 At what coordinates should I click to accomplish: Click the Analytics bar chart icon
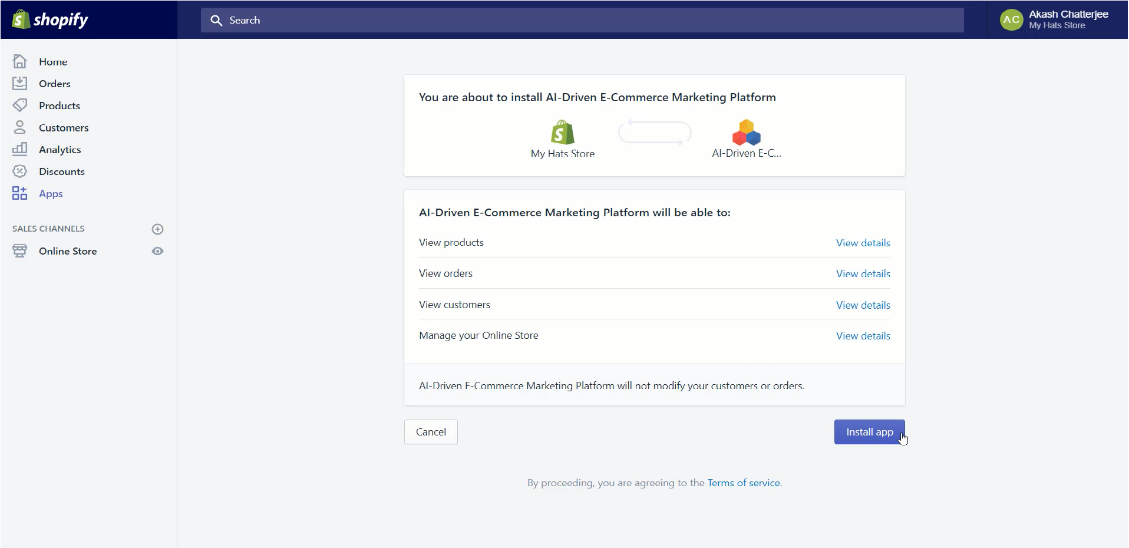click(19, 149)
